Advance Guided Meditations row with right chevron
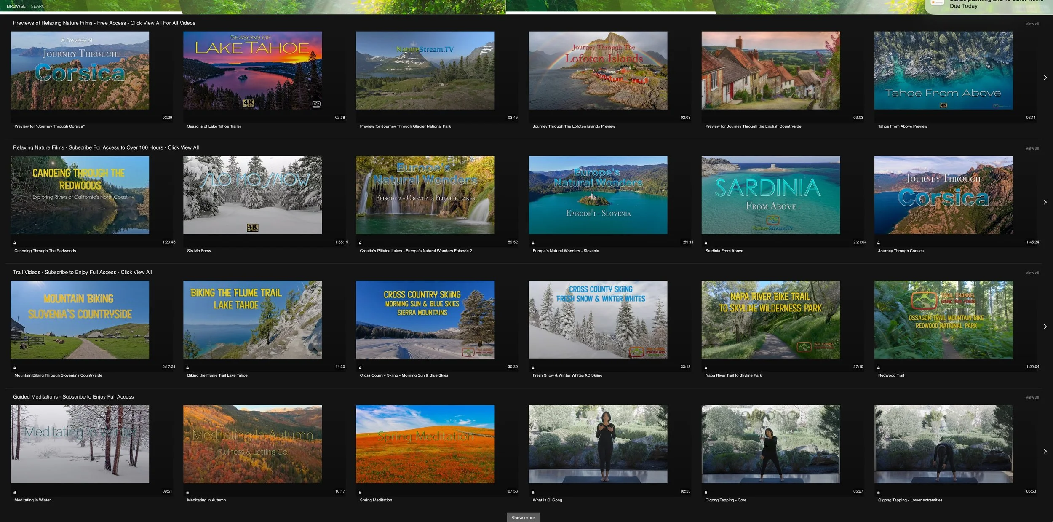The height and width of the screenshot is (522, 1053). point(1045,451)
